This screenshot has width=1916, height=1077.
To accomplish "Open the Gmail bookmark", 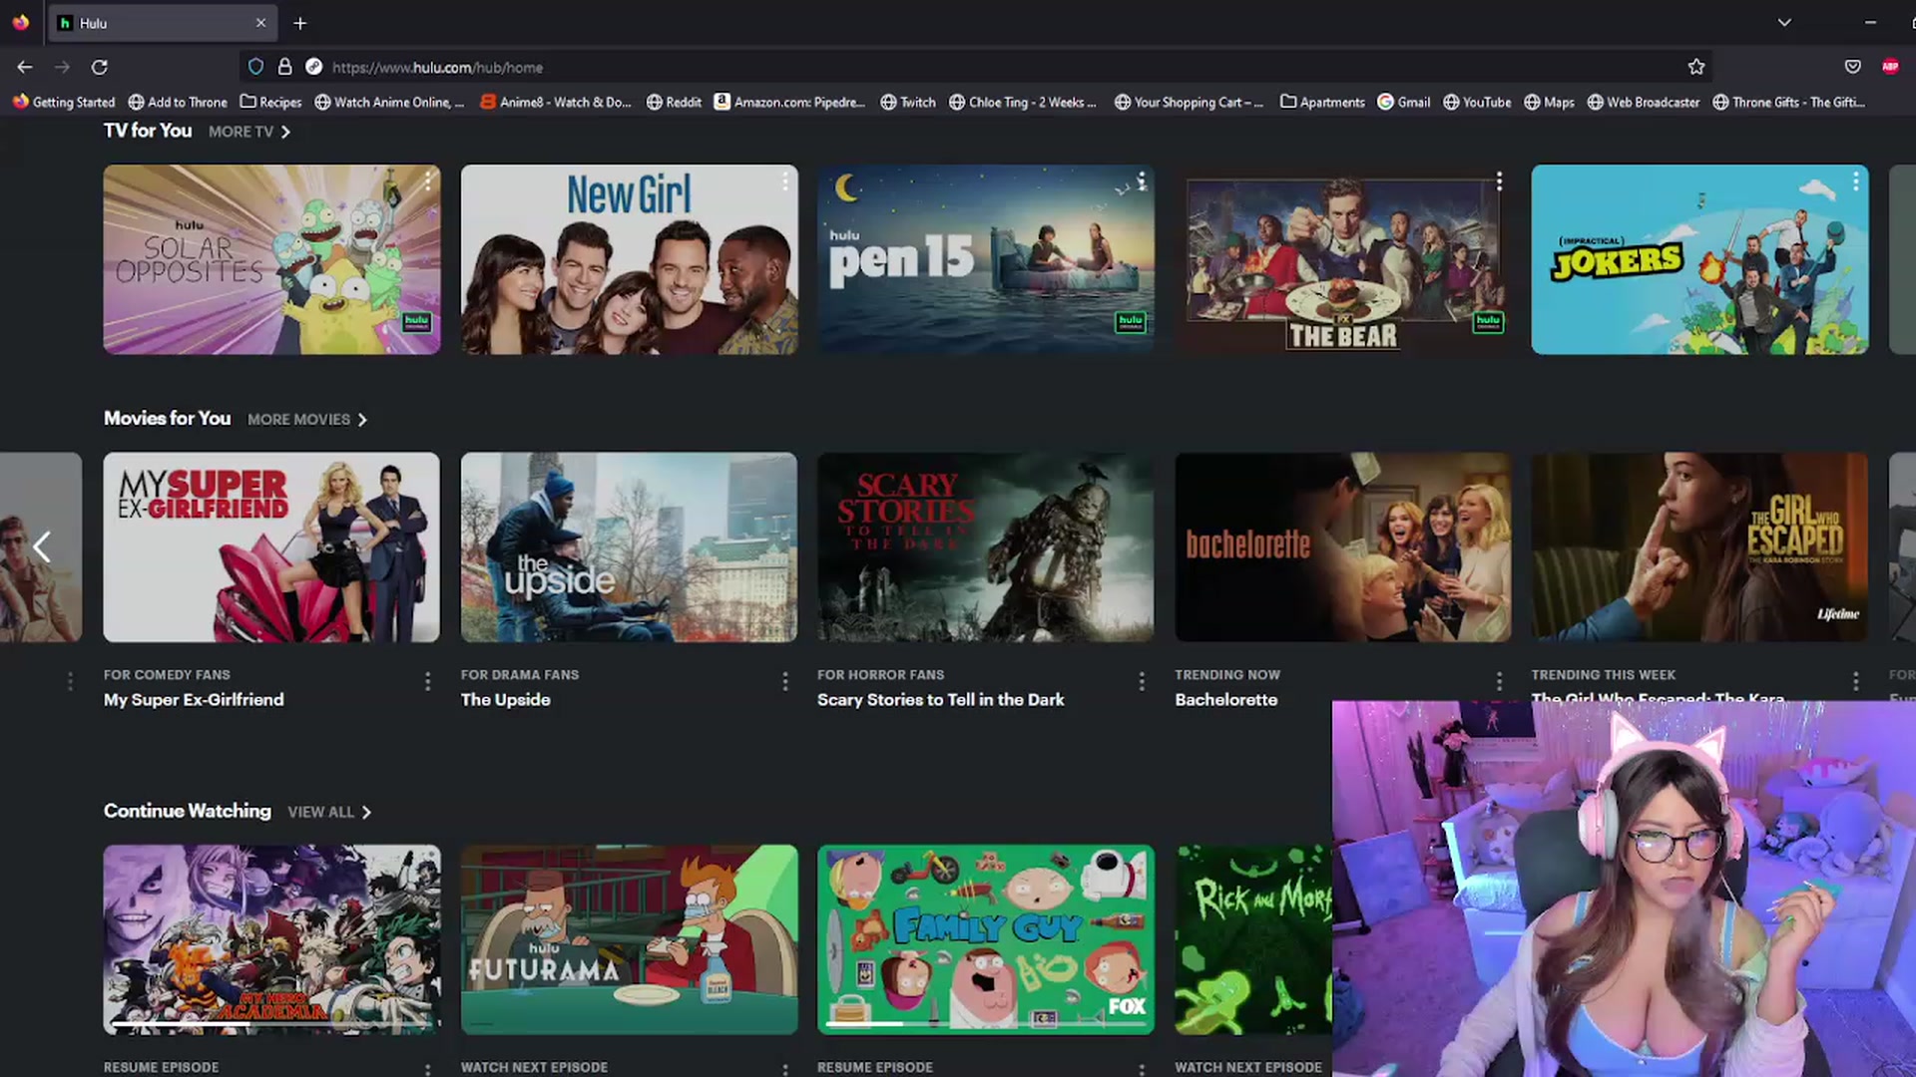I will pyautogui.click(x=1404, y=102).
